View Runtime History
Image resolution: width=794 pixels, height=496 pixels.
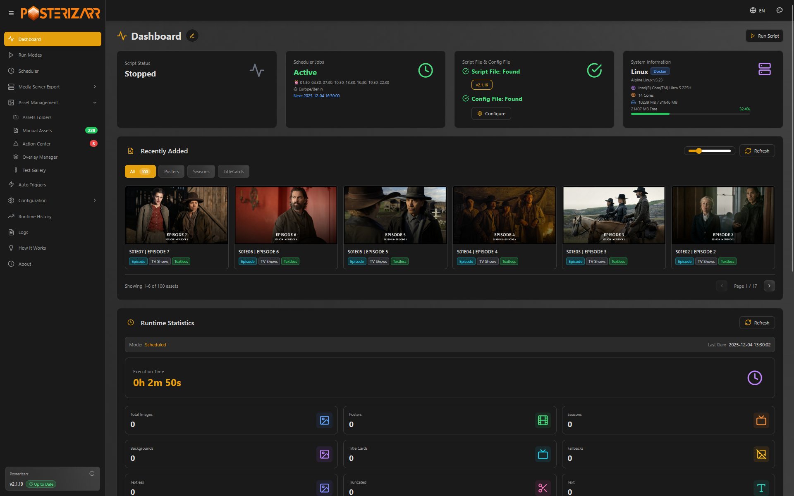(34, 216)
